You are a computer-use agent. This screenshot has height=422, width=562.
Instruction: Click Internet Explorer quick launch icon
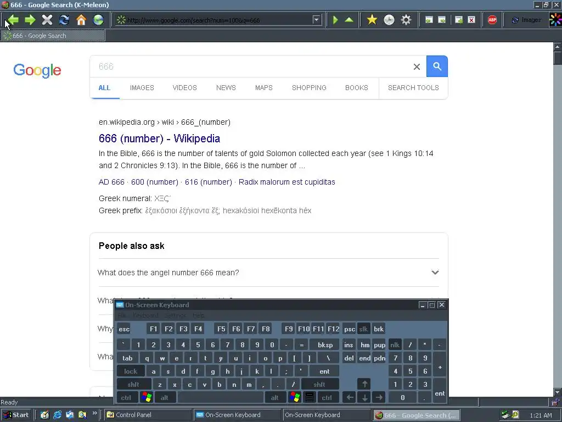click(57, 415)
